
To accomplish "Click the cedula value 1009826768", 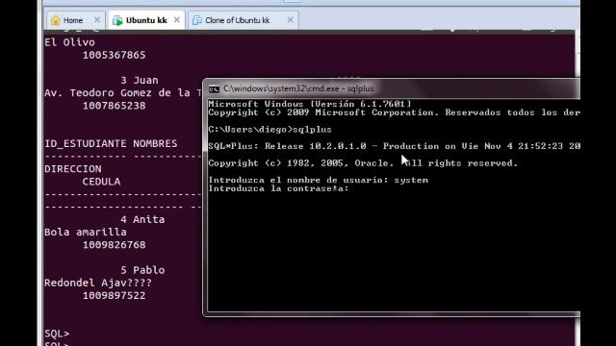I will point(114,245).
